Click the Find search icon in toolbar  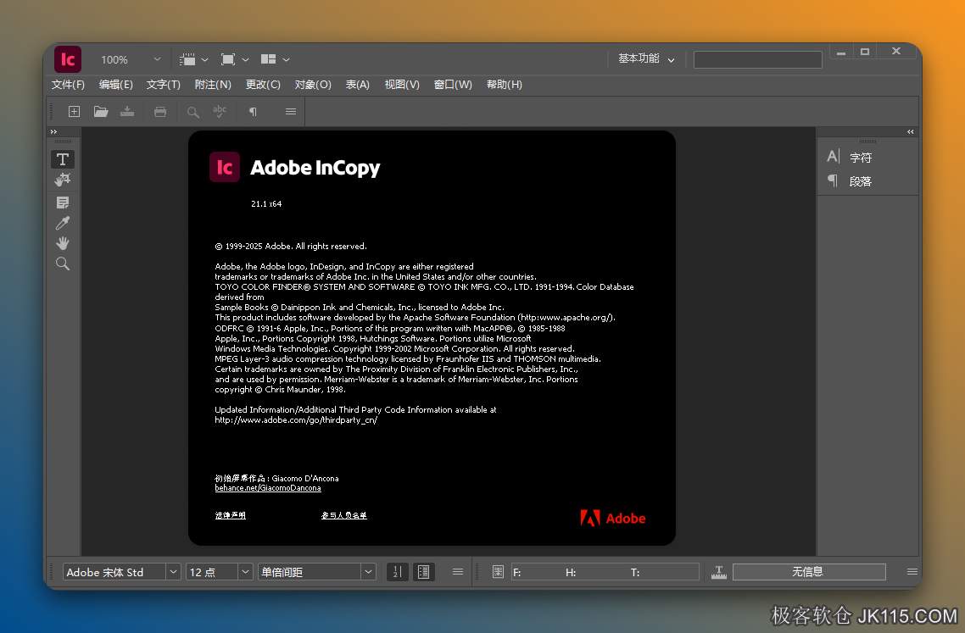point(193,112)
